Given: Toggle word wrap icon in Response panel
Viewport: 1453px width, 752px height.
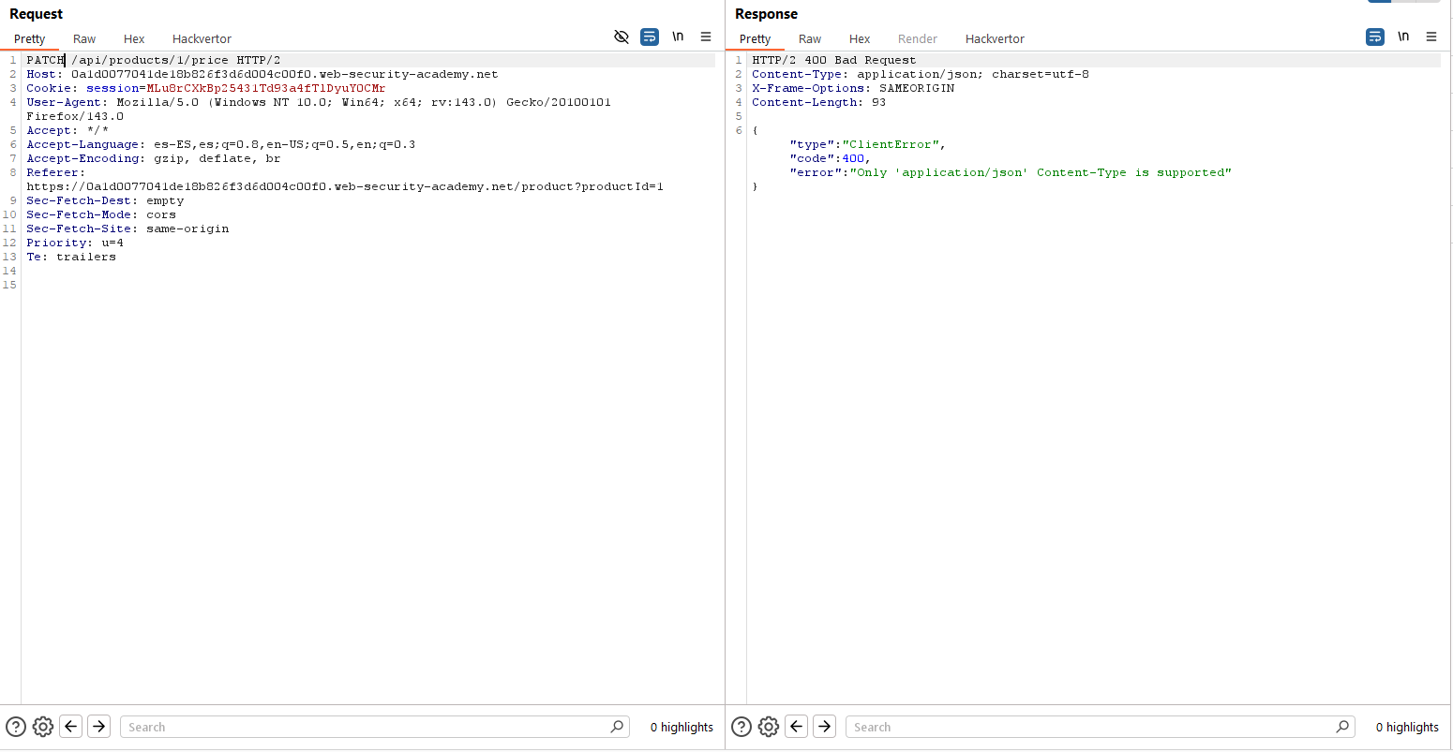Looking at the screenshot, I should [x=1375, y=37].
